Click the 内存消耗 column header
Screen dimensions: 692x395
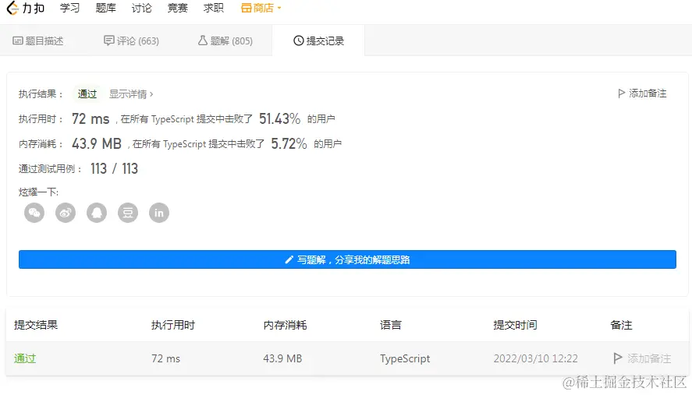coord(285,326)
